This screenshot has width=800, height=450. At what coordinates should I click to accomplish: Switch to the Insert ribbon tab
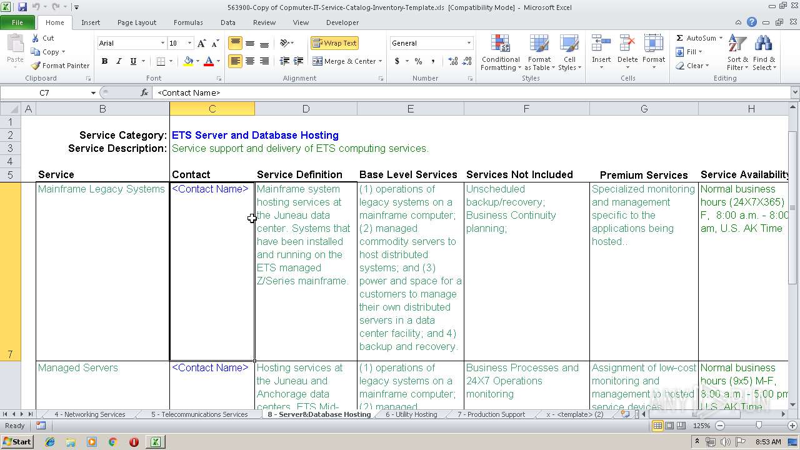click(x=91, y=22)
